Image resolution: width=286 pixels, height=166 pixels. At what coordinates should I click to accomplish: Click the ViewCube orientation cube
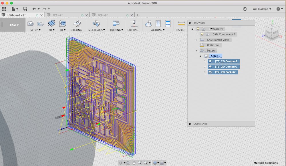(272, 31)
